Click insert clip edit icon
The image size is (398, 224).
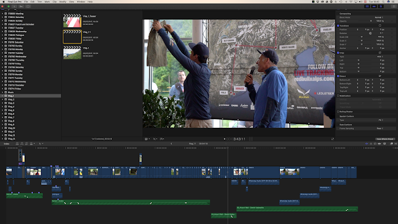coord(22,144)
